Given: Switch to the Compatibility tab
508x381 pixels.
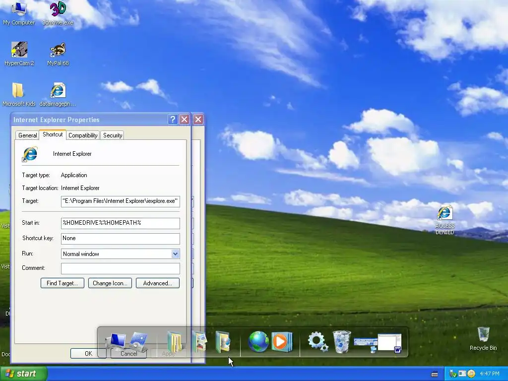Looking at the screenshot, I should click(x=83, y=135).
